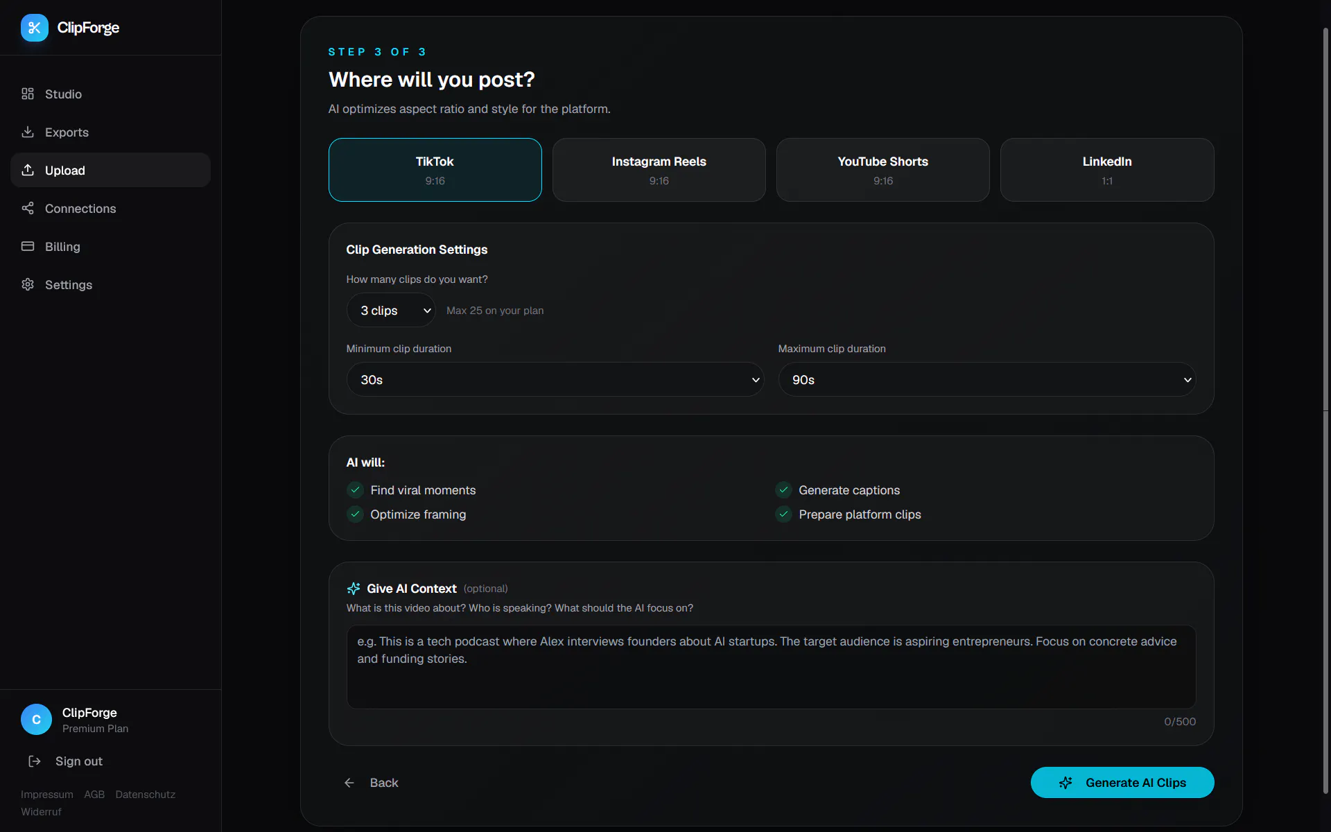Click the 'Where will you post?' heading

click(432, 80)
